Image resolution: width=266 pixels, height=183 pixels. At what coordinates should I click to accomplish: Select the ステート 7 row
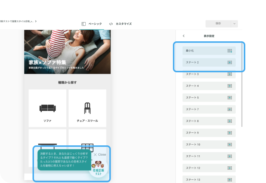(209, 109)
